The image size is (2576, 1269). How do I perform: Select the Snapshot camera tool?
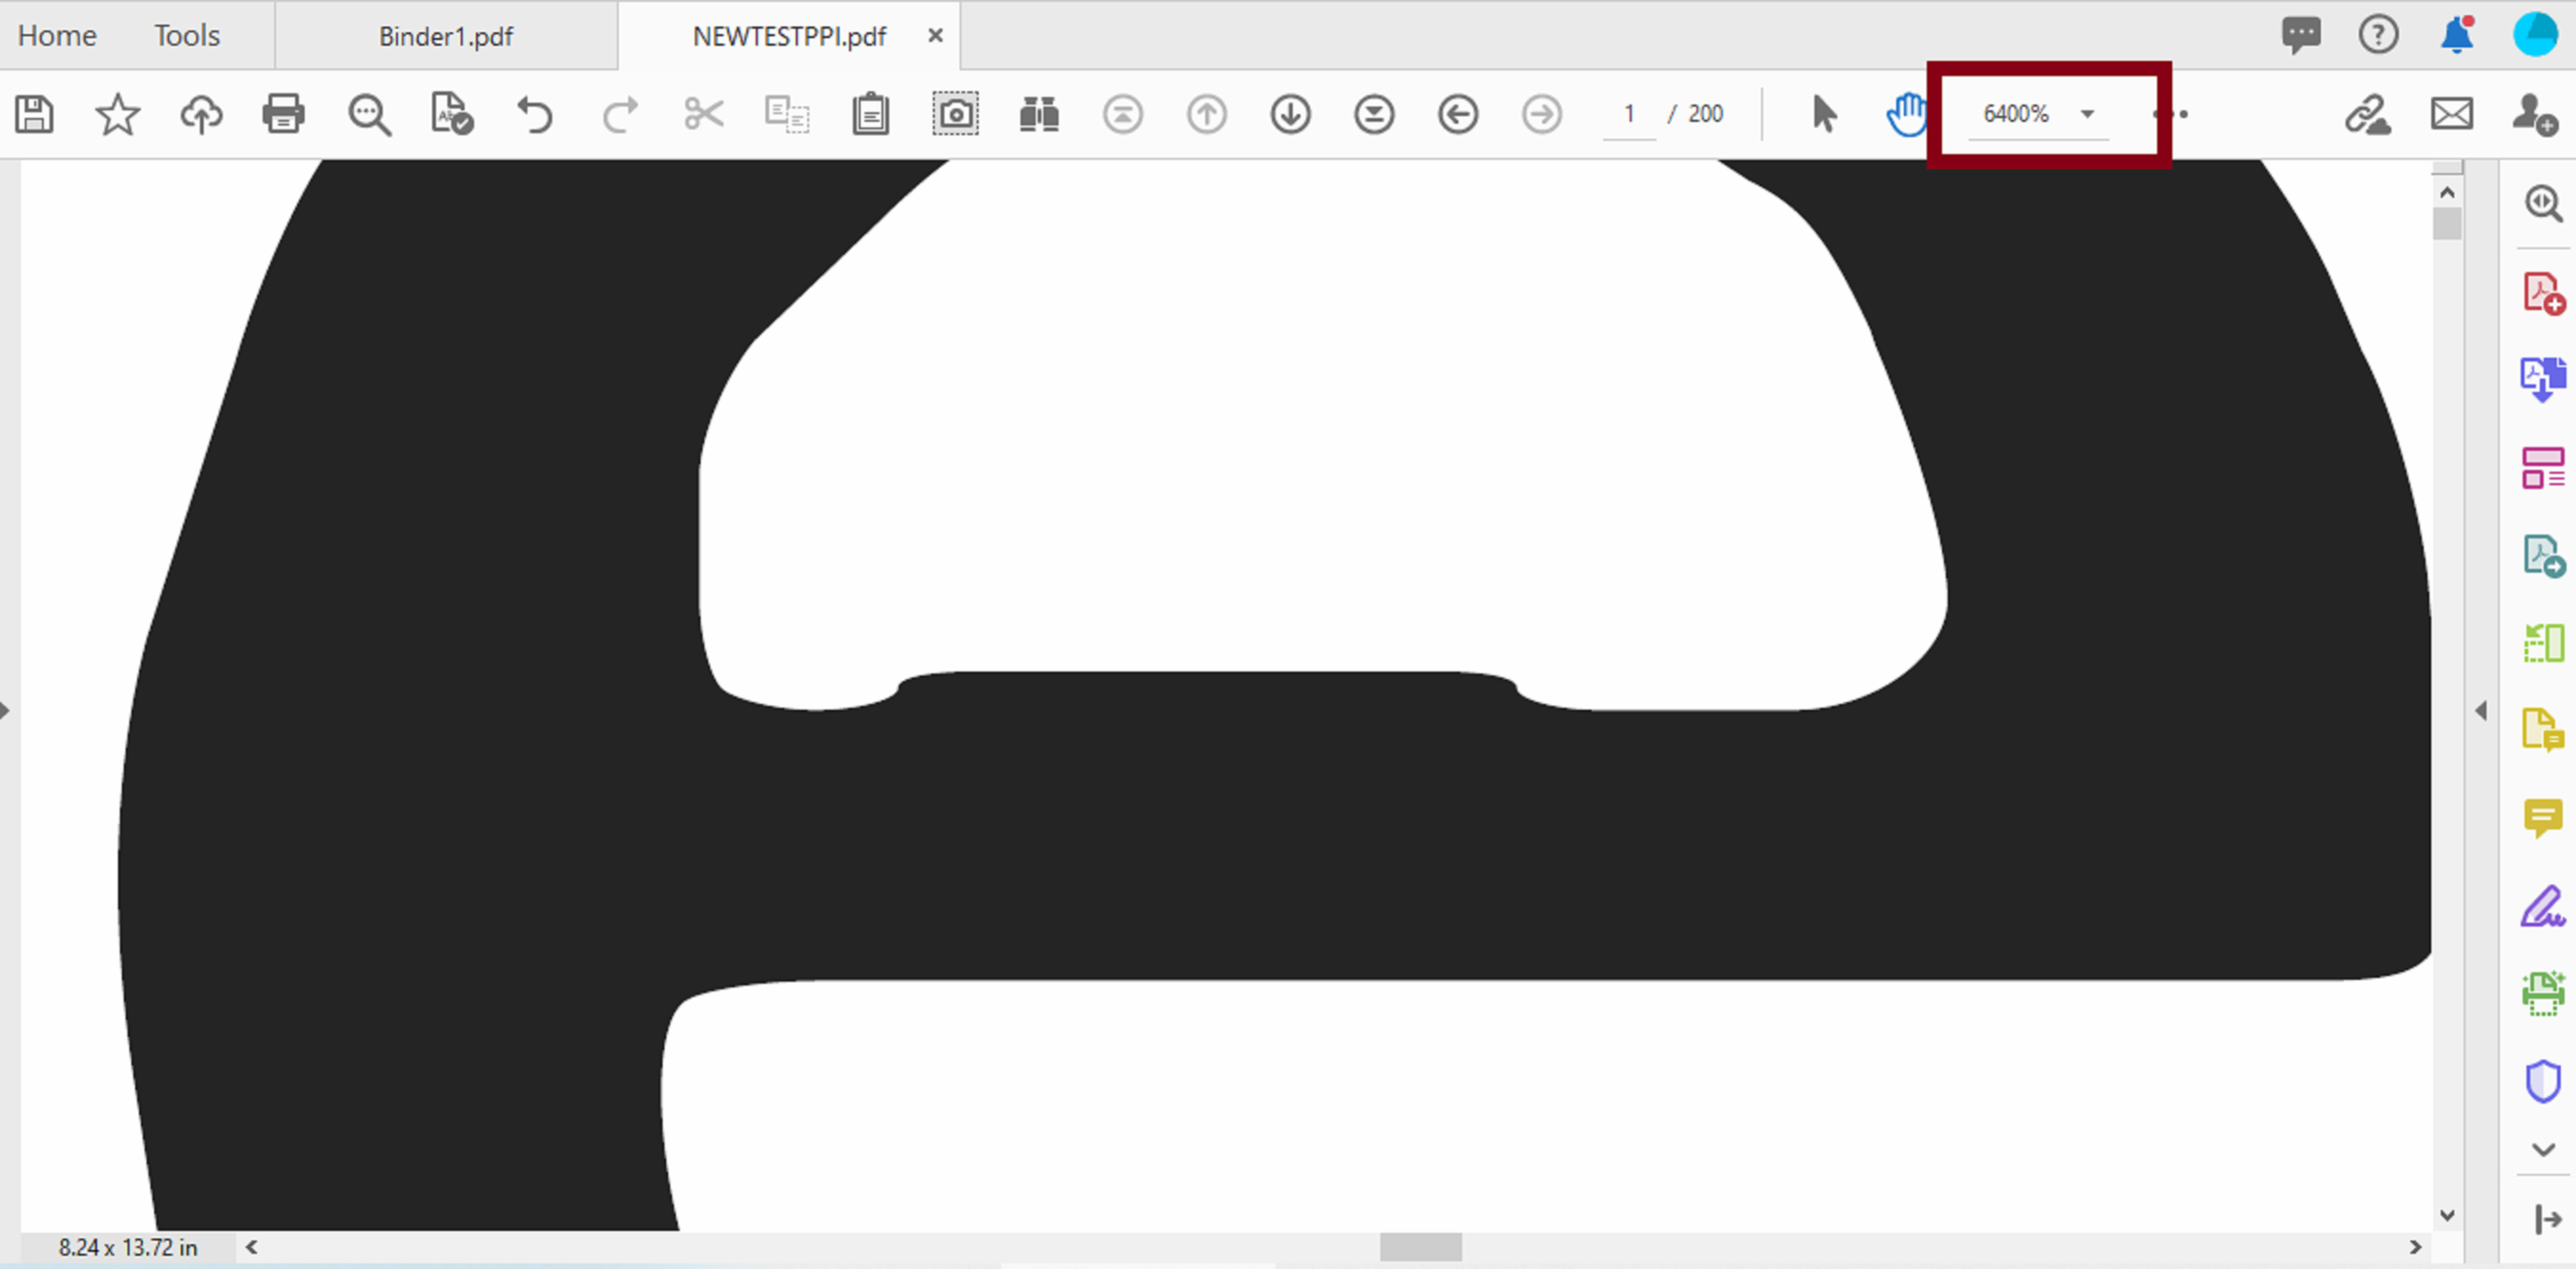pyautogui.click(x=955, y=114)
